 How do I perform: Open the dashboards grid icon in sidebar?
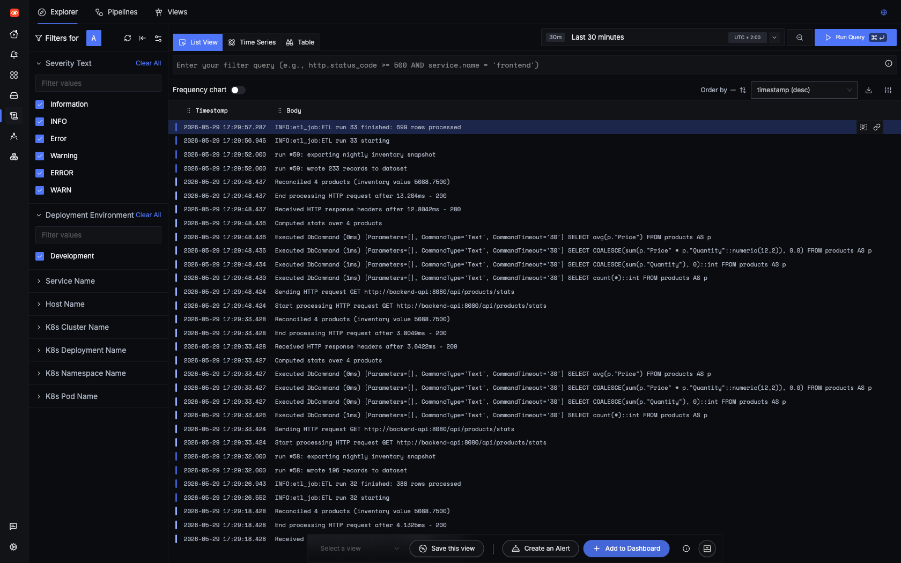[x=14, y=75]
